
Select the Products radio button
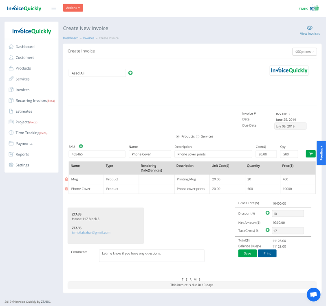pyautogui.click(x=178, y=136)
